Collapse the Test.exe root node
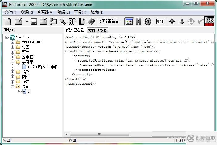Image resolution: width=217 pixels, height=145 pixels. (6, 37)
